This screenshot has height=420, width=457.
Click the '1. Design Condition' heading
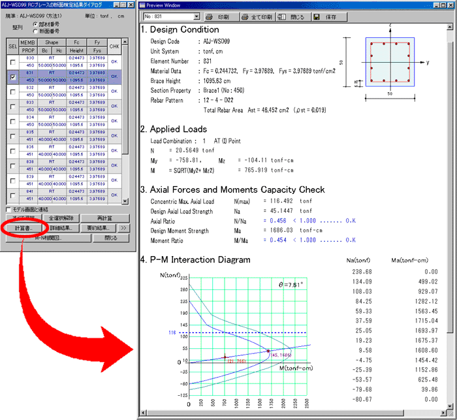point(180,29)
